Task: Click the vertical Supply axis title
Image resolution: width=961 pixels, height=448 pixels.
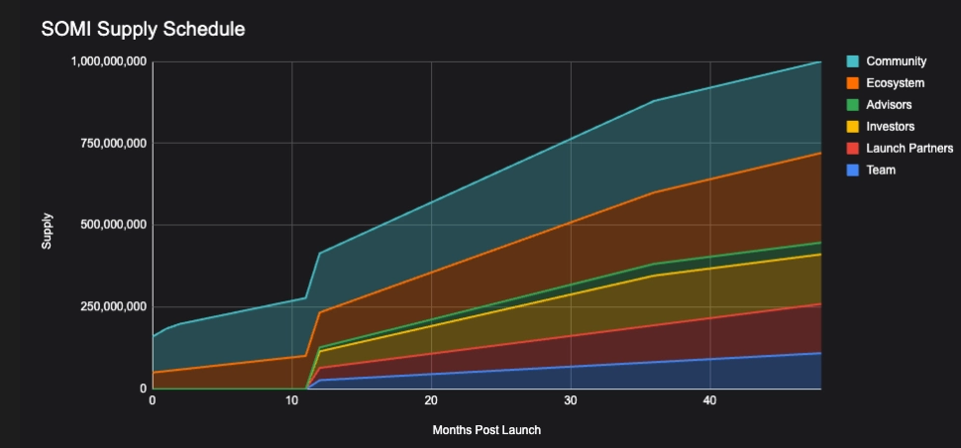Action: (47, 230)
